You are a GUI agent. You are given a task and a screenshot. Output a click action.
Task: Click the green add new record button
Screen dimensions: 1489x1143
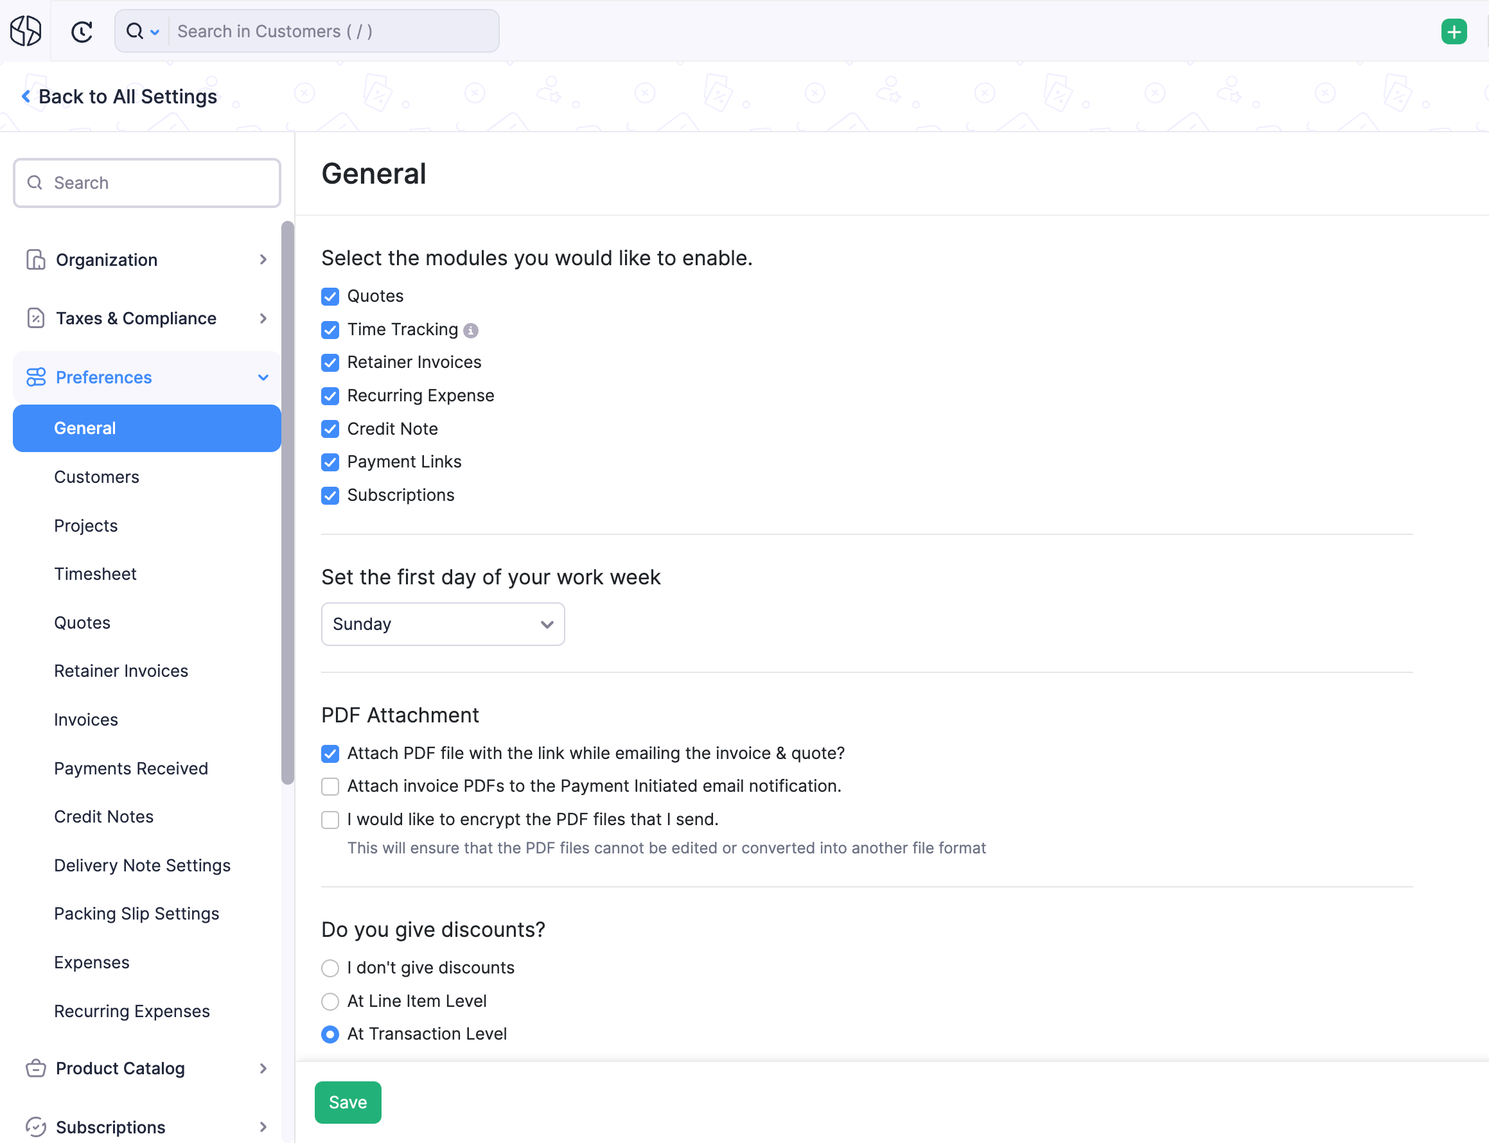pyautogui.click(x=1454, y=31)
